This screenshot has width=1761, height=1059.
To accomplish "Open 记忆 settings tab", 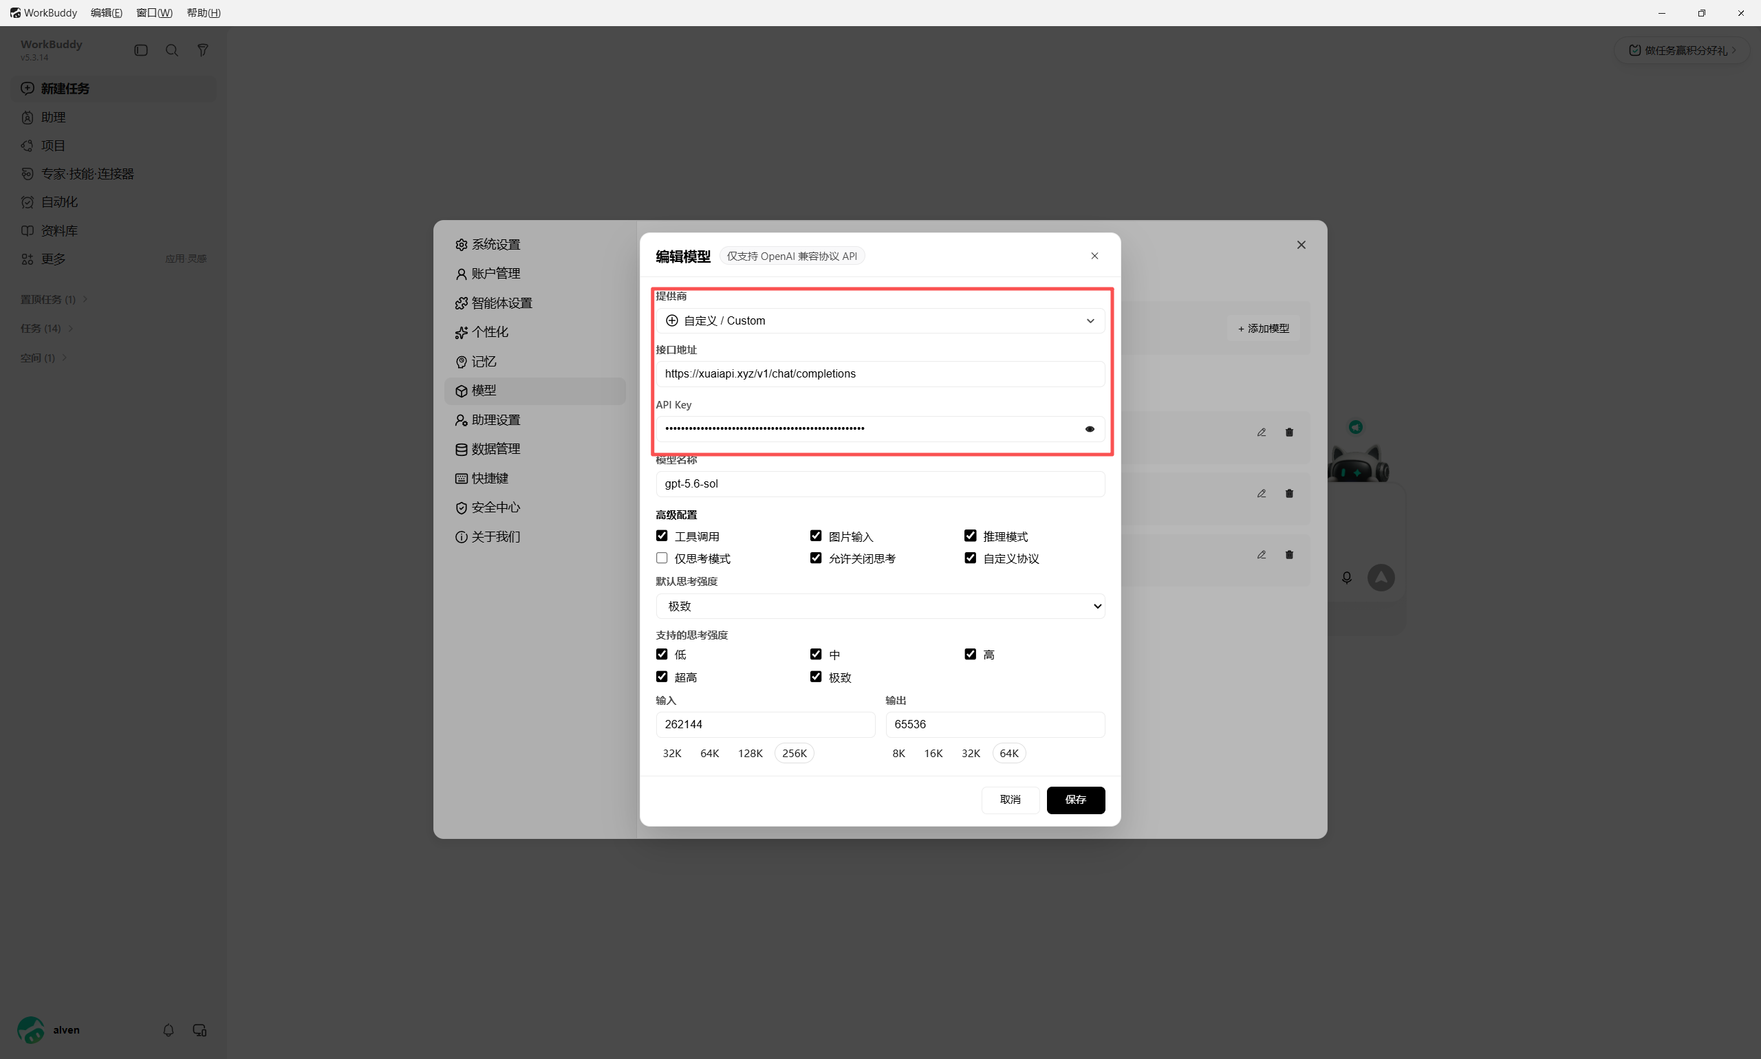I will tap(534, 362).
